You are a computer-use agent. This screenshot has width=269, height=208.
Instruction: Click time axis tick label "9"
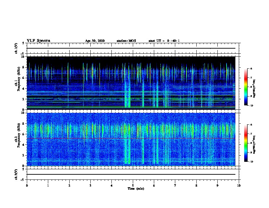[217, 186]
